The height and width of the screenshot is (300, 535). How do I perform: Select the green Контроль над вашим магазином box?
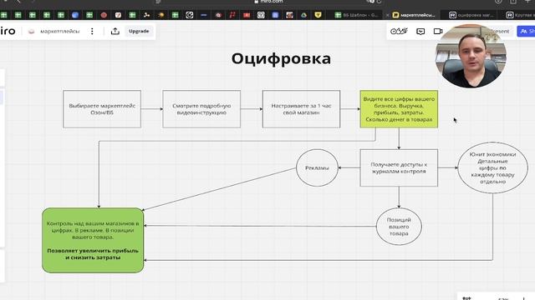(x=93, y=241)
